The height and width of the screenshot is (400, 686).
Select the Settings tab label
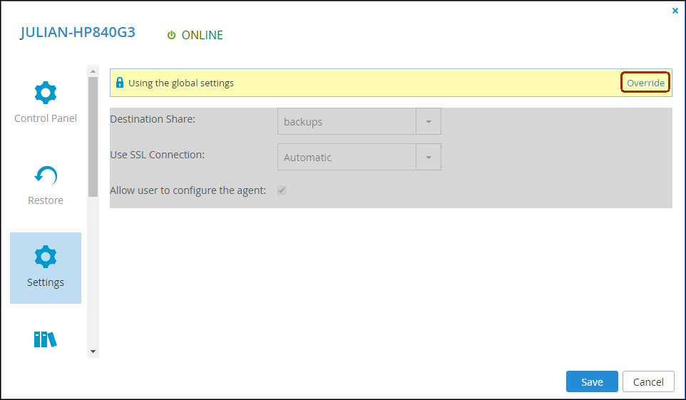(x=46, y=282)
